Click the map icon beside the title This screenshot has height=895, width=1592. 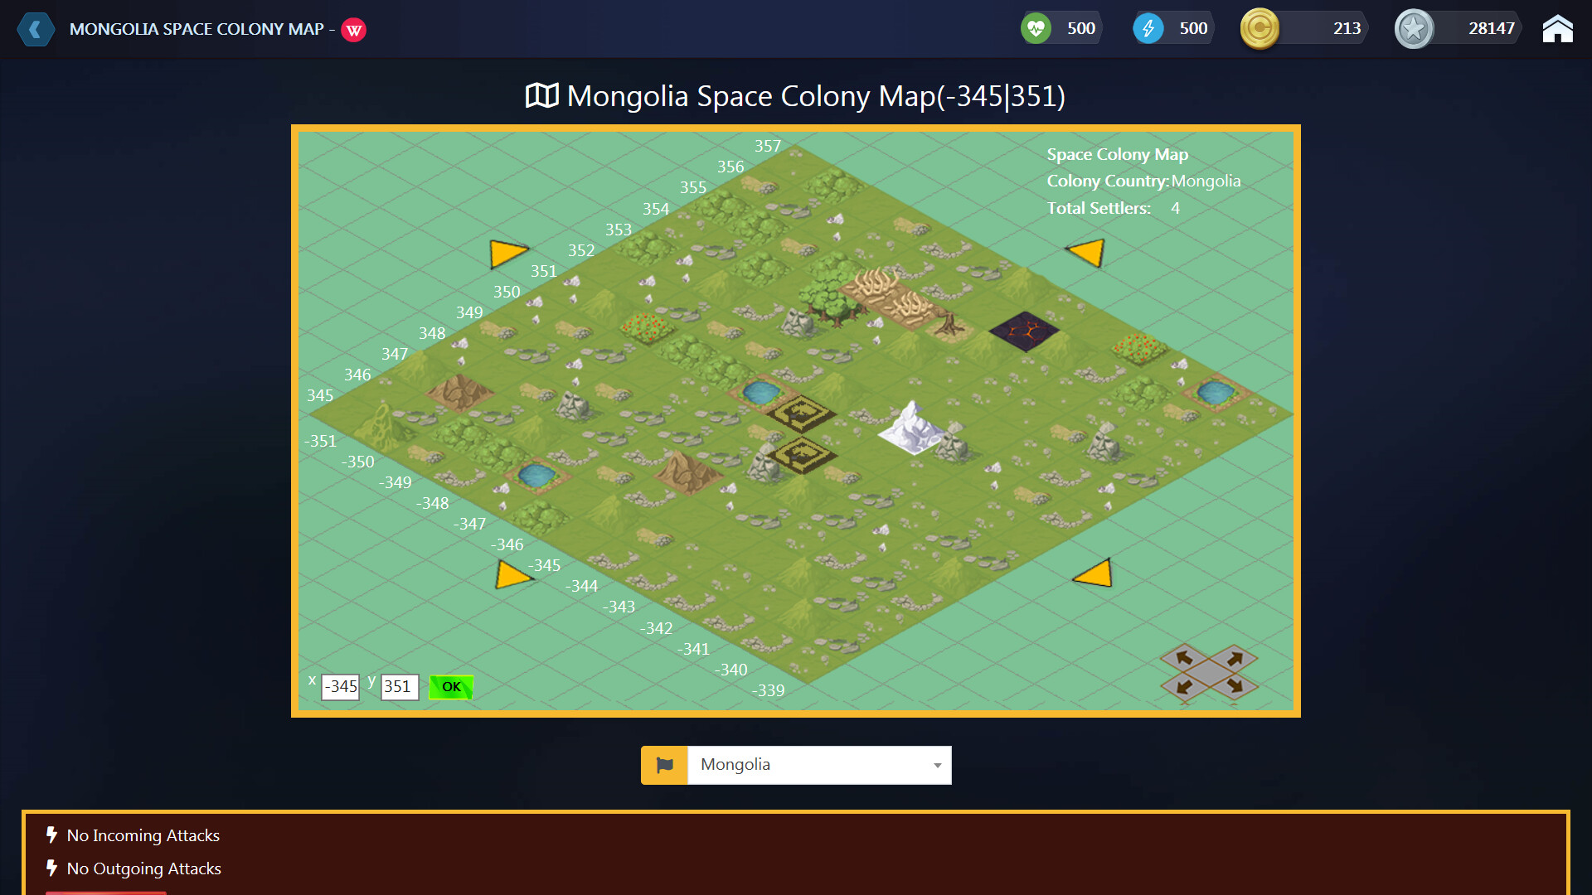coord(543,95)
